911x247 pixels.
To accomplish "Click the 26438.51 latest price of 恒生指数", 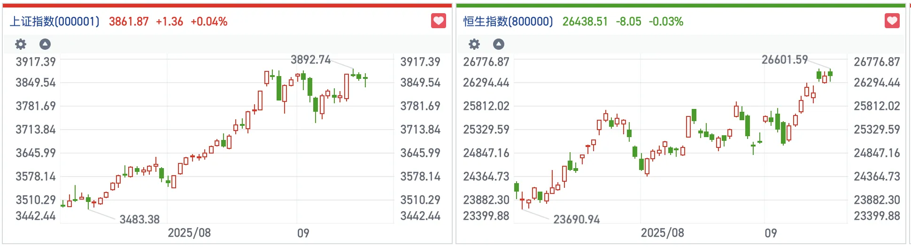I will [x=585, y=22].
